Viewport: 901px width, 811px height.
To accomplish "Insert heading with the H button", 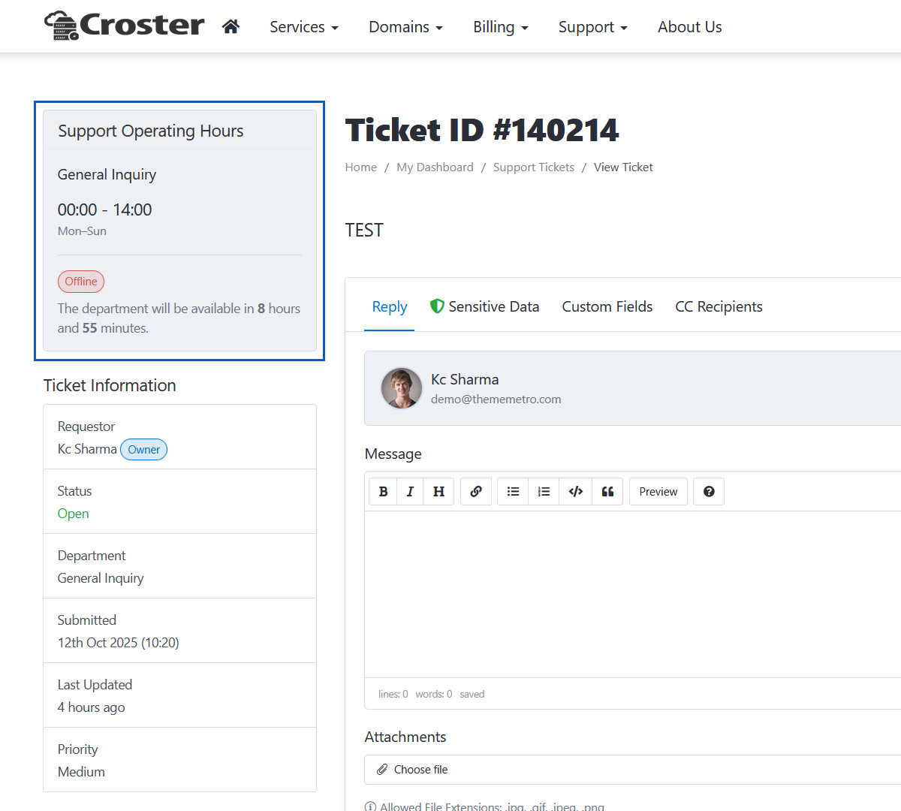I will pyautogui.click(x=438, y=492).
